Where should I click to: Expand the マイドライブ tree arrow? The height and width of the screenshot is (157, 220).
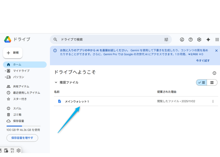(5, 71)
